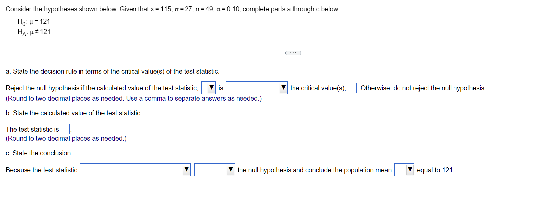Screen dimensions: 534x216
Task: Open the population mean dropdown before 'equal to 121'
Action: [x=404, y=170]
